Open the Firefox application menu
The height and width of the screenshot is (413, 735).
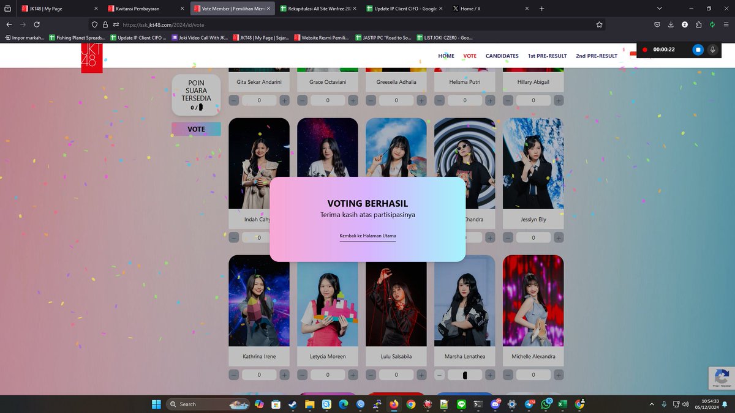726,24
